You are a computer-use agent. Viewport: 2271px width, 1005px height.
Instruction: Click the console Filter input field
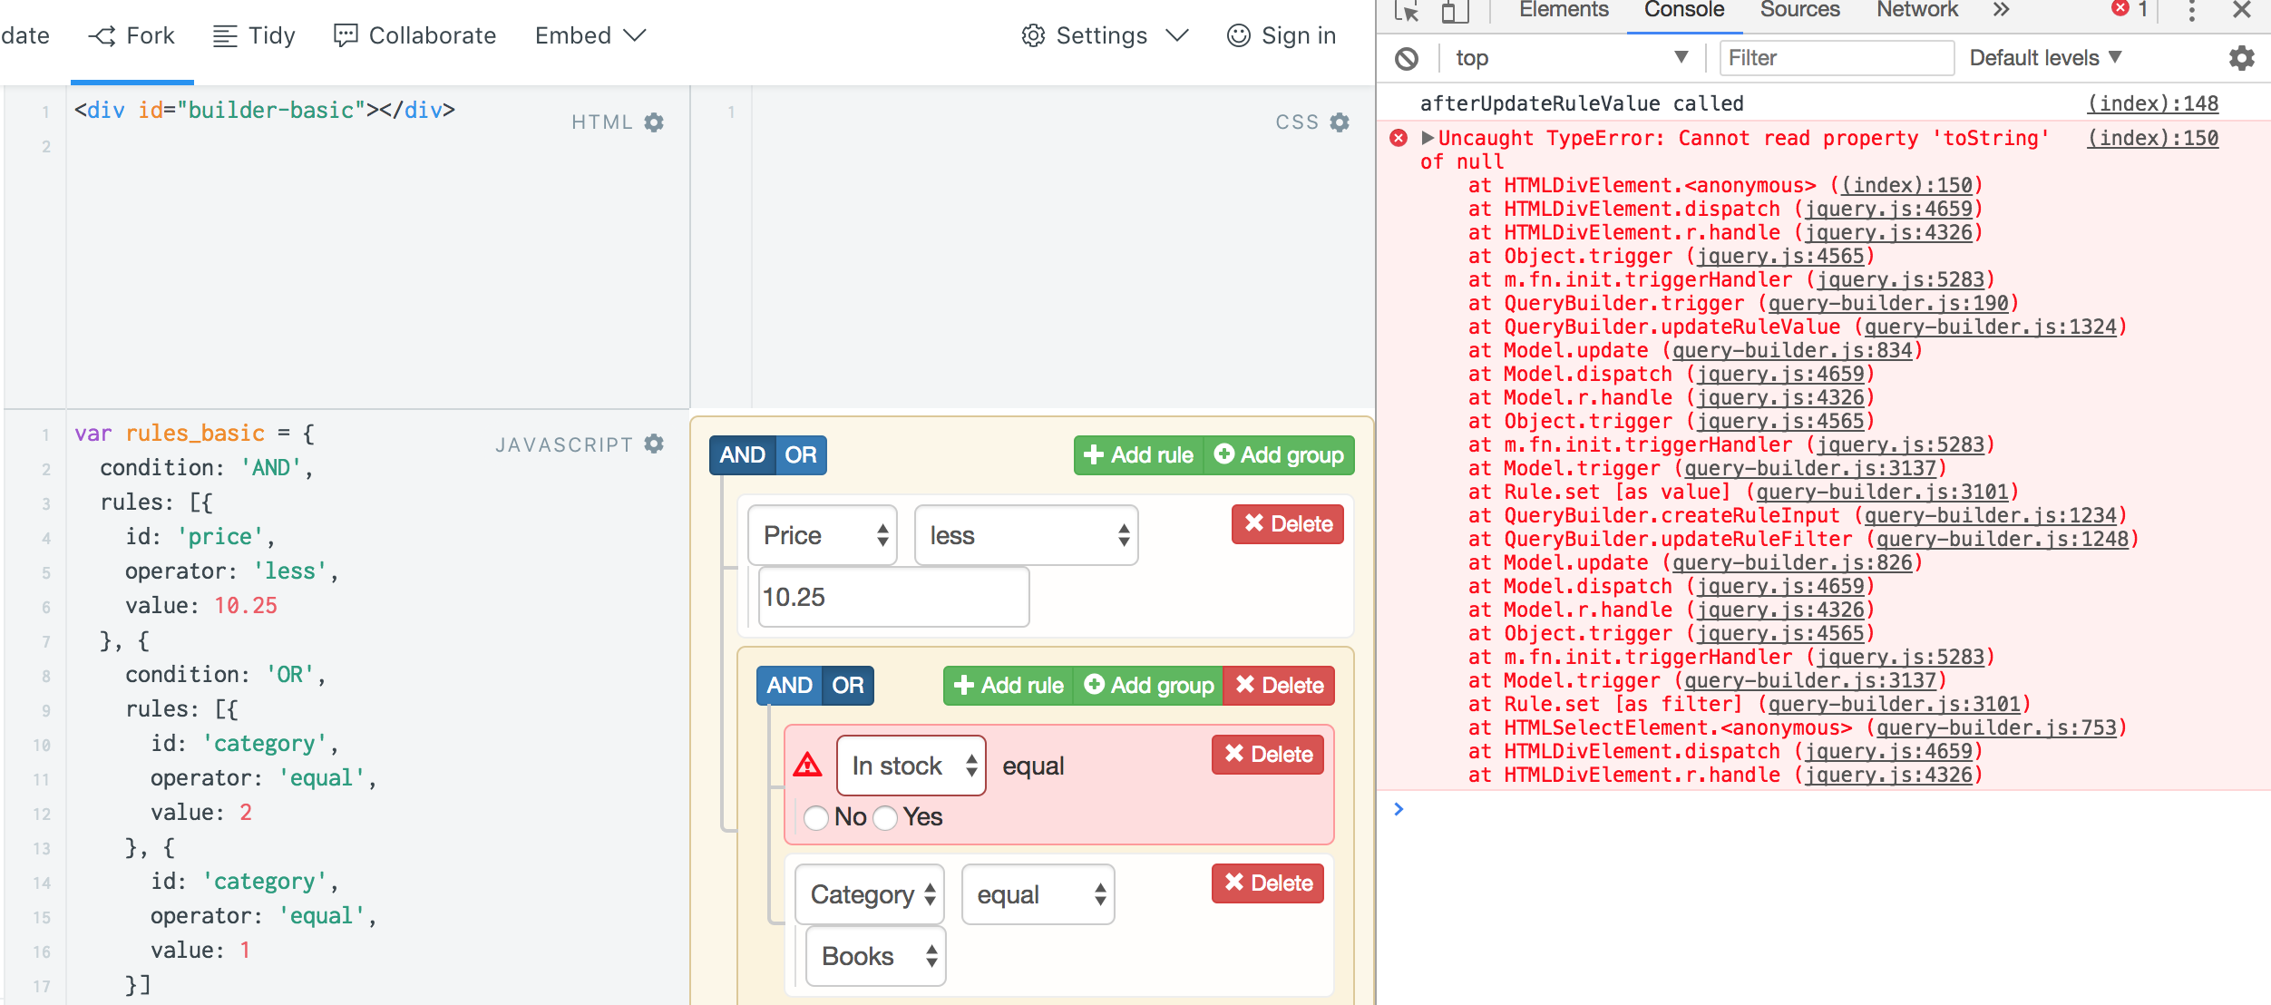tap(1837, 59)
